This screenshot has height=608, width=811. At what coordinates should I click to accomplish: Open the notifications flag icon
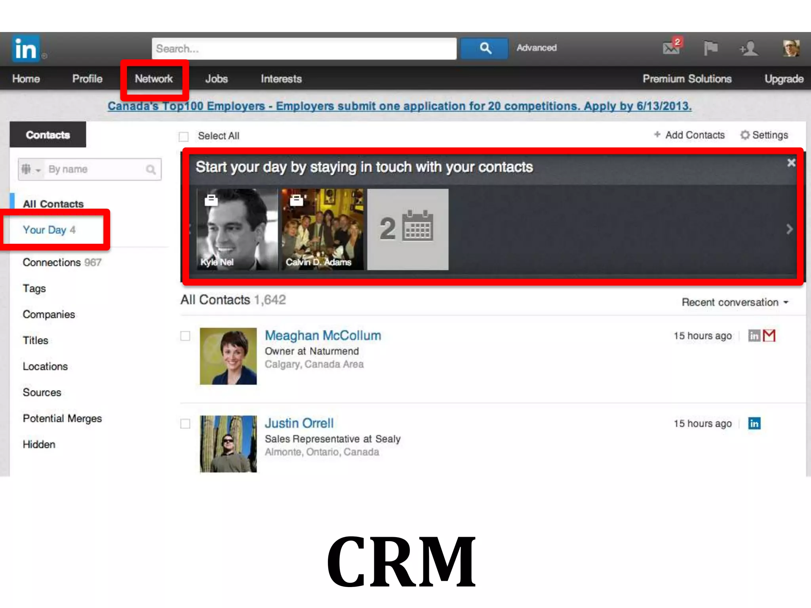711,48
